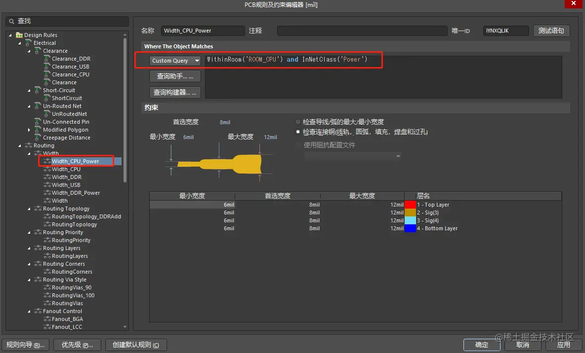Click the ShortCircuit rule icon

tap(47, 98)
